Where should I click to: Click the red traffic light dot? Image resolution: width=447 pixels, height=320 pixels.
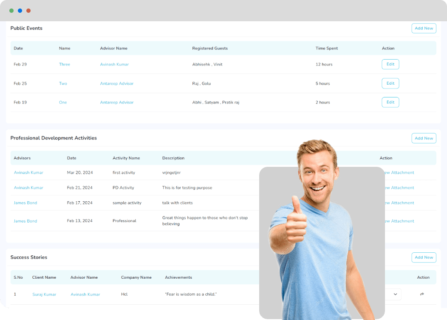28,11
